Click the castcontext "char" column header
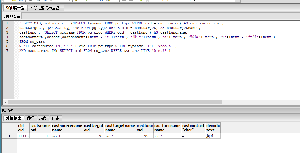300x153 pixels. pos(193,128)
